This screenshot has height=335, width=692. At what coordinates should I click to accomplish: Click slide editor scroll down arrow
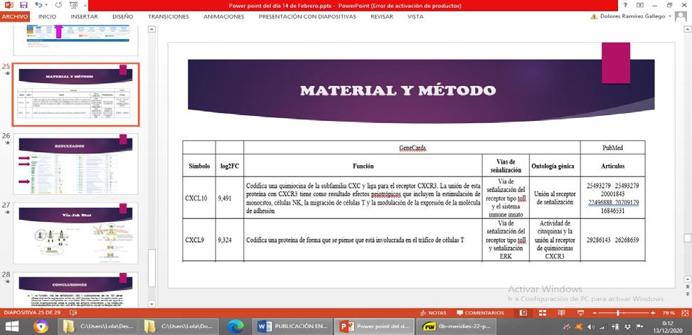[687, 279]
